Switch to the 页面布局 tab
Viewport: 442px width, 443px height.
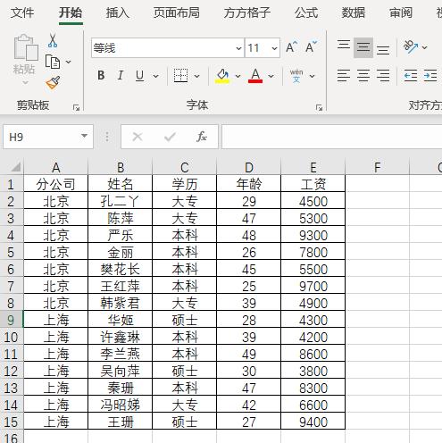[177, 13]
